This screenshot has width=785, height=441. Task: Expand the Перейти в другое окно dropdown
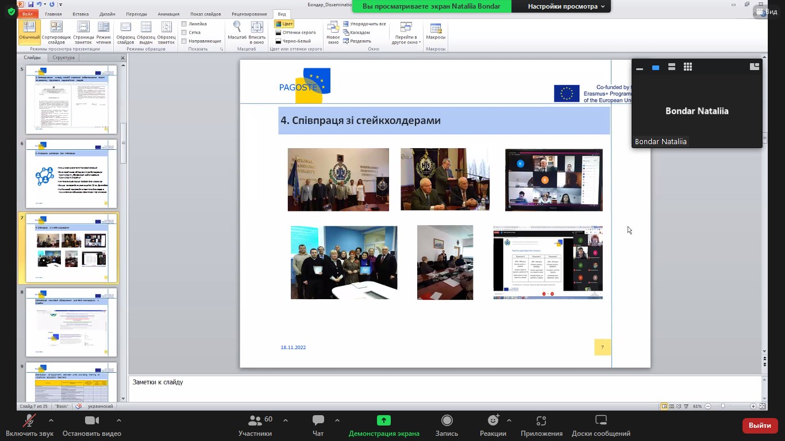pyautogui.click(x=406, y=33)
